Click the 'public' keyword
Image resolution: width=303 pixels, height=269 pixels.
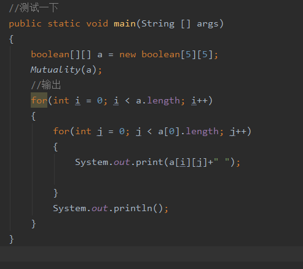pyautogui.click(x=25, y=24)
